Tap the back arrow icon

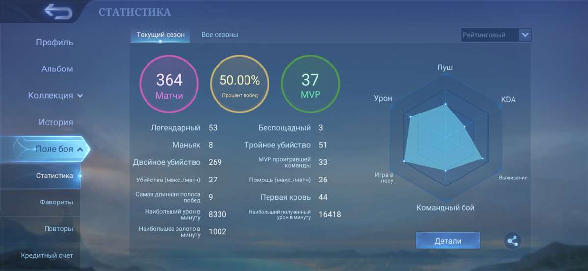point(57,11)
